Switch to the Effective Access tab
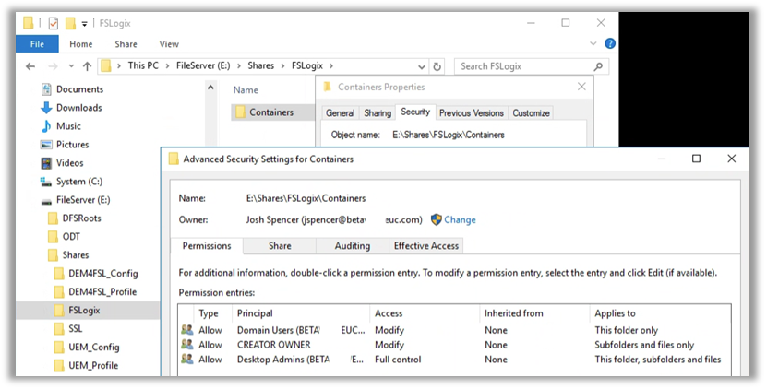The height and width of the screenshot is (389, 767). (x=425, y=246)
